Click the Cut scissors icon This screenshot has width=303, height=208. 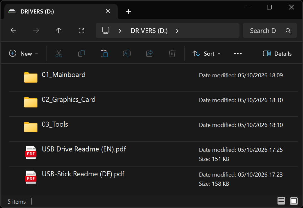coord(59,53)
